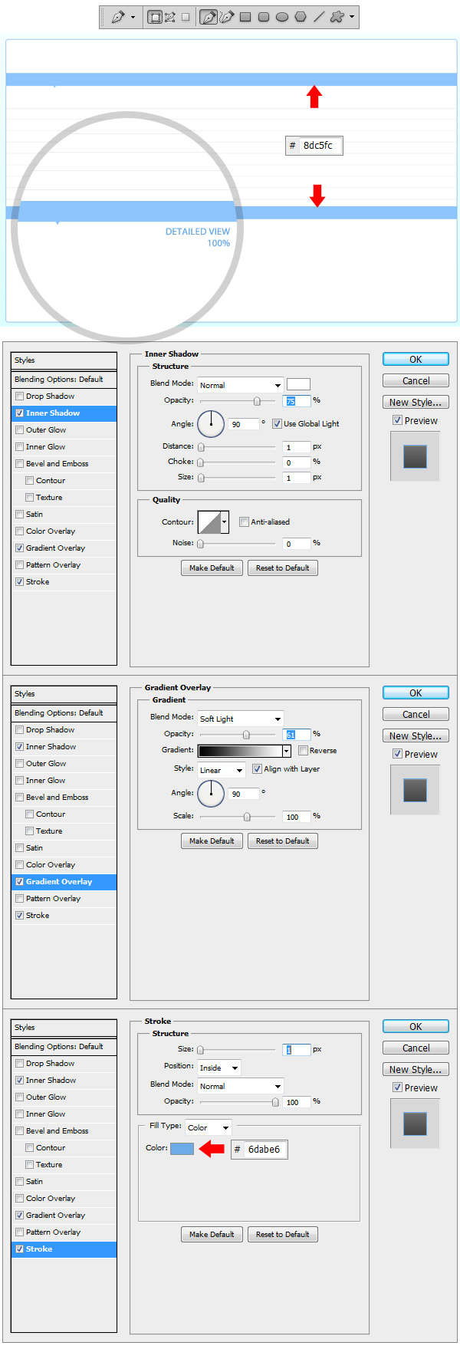Pick the Ellipse shape tool

click(282, 17)
